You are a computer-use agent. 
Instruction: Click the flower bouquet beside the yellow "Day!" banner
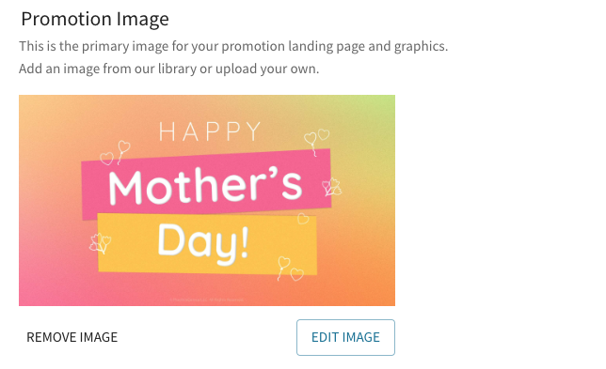click(x=100, y=243)
